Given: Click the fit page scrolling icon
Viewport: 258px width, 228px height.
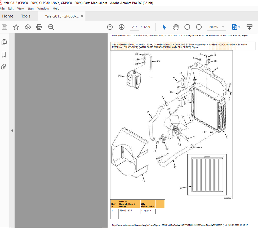Looking at the screenshot, I should click(234, 27).
